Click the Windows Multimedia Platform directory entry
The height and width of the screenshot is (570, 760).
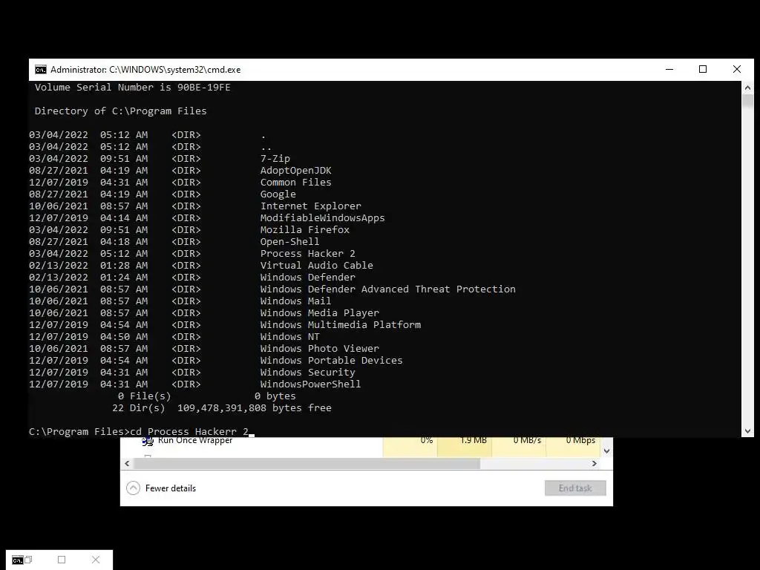coord(340,325)
